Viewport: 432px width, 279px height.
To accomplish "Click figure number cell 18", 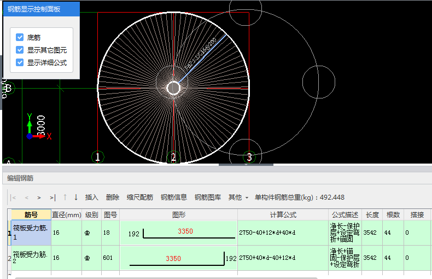I will 110,233.
